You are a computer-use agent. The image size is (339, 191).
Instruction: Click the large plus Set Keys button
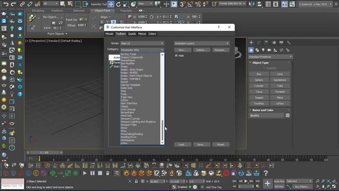(267, 184)
